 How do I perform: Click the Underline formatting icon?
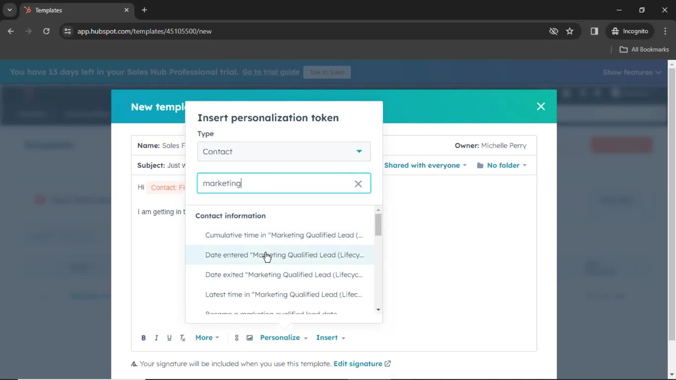169,338
